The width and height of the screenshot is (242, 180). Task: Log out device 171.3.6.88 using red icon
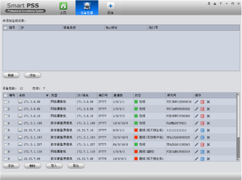pos(202,109)
